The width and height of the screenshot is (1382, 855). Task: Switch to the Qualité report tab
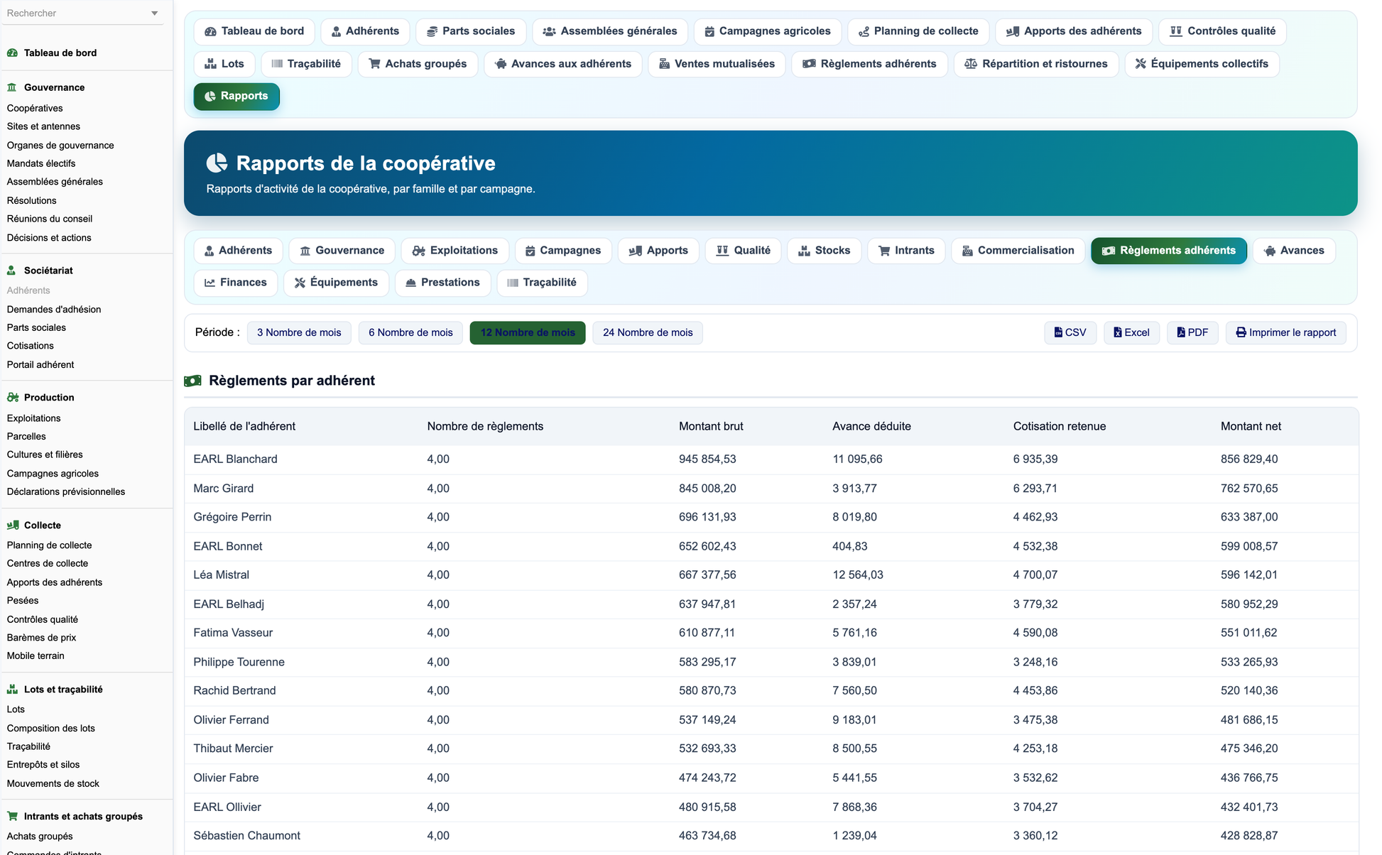[743, 251]
